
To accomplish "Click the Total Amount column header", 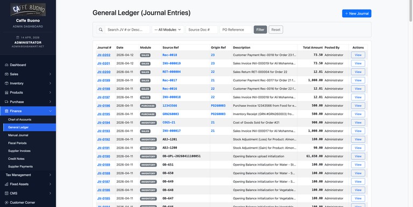I will coord(312,48).
